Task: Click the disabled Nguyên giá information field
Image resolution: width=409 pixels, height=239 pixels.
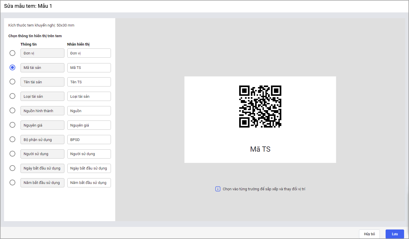Action: pos(42,125)
